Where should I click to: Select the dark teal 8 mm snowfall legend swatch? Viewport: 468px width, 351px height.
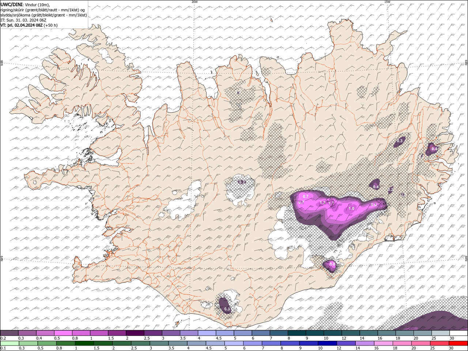point(297,333)
